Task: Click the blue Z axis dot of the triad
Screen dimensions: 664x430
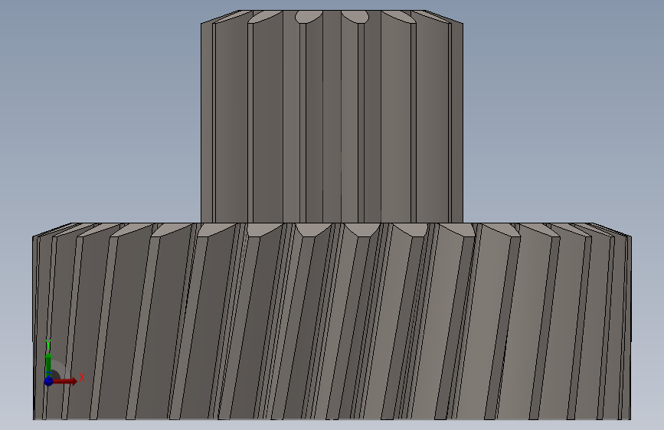Action: (48, 381)
